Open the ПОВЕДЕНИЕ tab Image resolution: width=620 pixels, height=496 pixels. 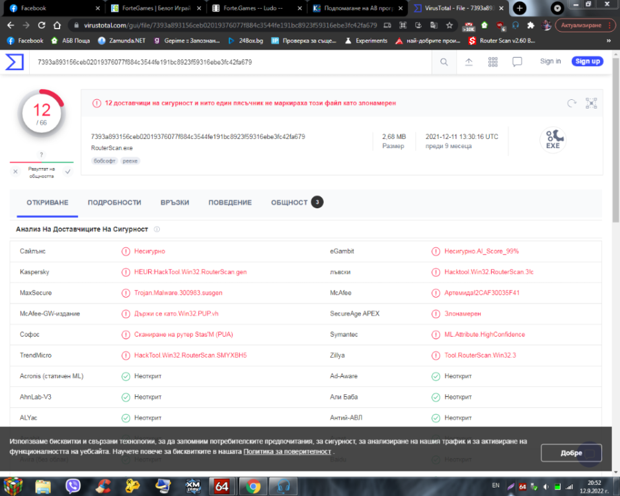click(x=230, y=202)
